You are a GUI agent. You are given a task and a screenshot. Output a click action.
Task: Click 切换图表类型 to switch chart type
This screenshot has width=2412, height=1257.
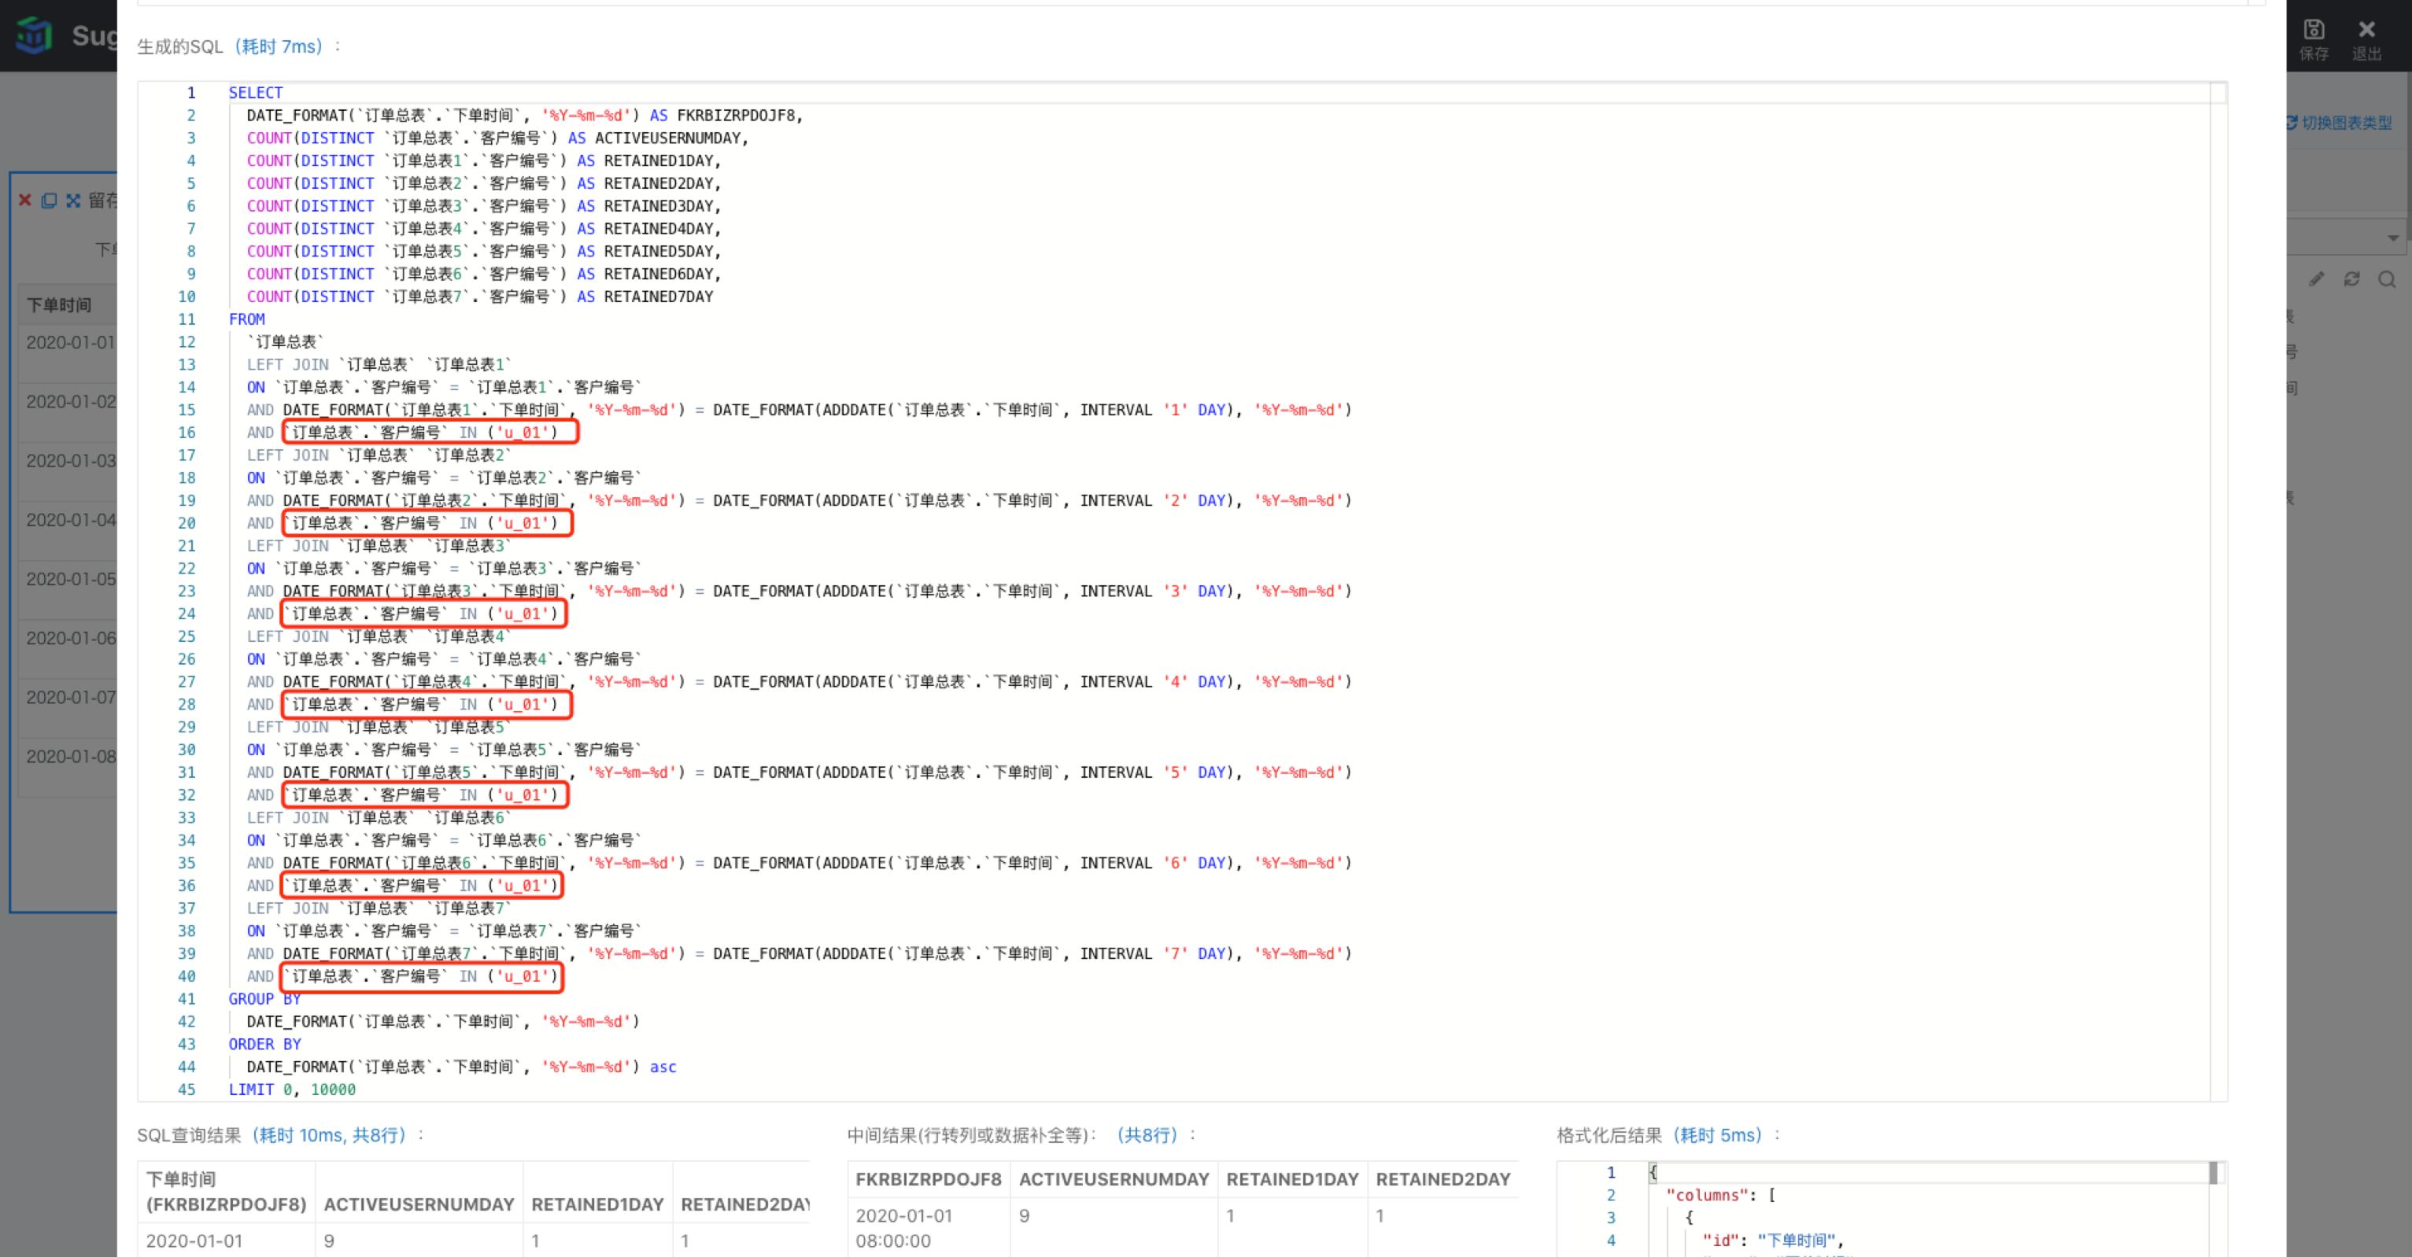2338,123
